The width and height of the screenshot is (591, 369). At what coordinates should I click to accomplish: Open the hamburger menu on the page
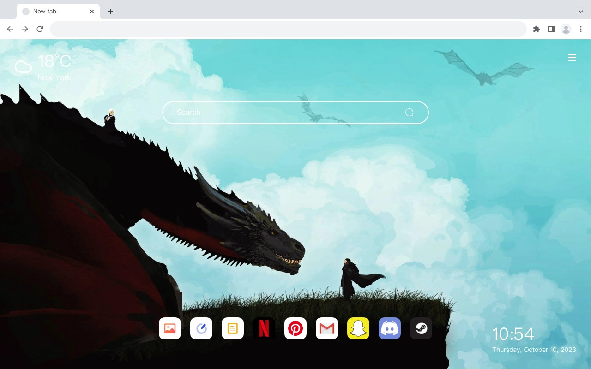pyautogui.click(x=572, y=58)
